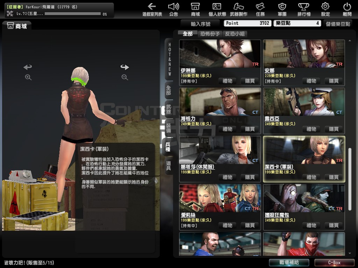Open the shop (商城) icon in top bar
Viewport: 358px width, 268px height.
[195, 9]
